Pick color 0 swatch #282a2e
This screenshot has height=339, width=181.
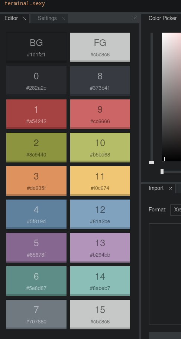pos(36,81)
